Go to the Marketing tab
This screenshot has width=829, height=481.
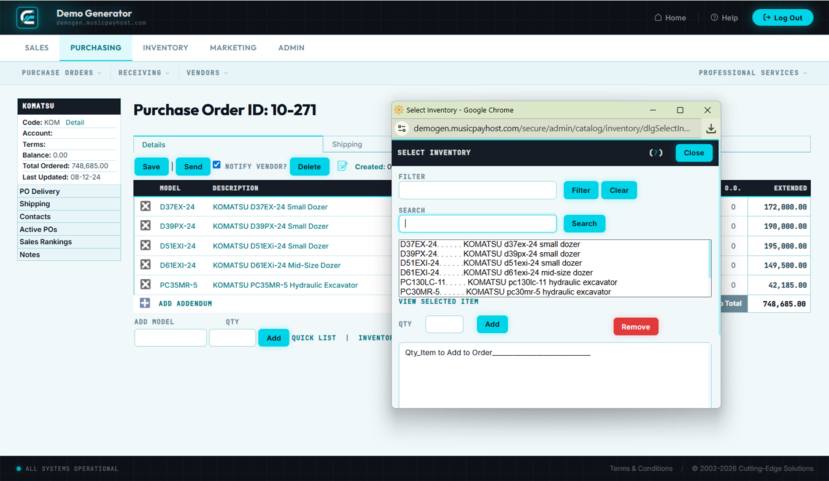(233, 48)
